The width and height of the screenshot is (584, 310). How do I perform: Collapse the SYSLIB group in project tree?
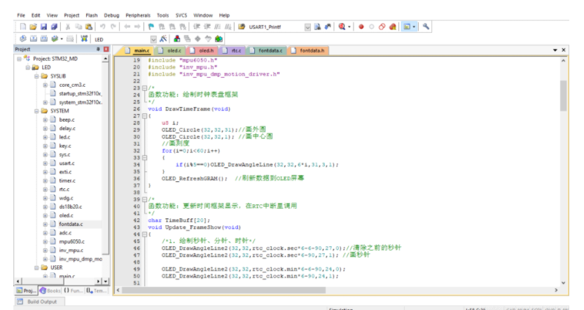[36, 76]
